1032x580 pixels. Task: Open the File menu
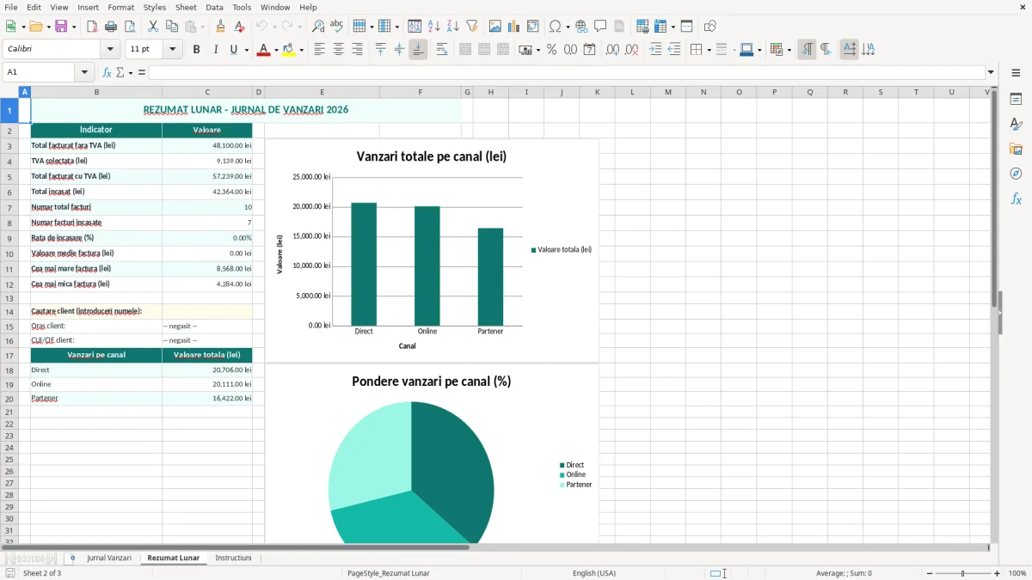11,7
